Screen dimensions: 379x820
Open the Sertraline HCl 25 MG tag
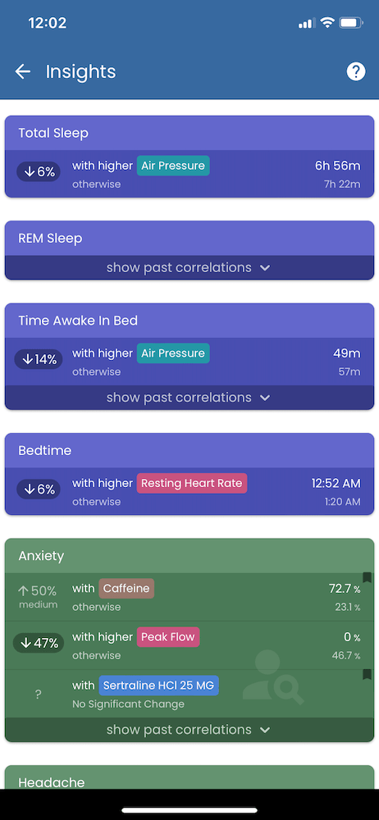point(158,686)
